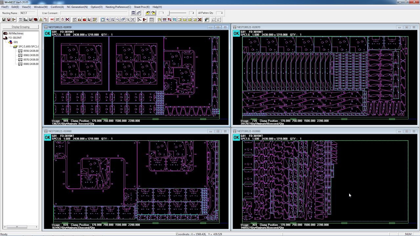This screenshot has height=236, width=420.
Task: Click the red folder icon
Action: click(84, 20)
